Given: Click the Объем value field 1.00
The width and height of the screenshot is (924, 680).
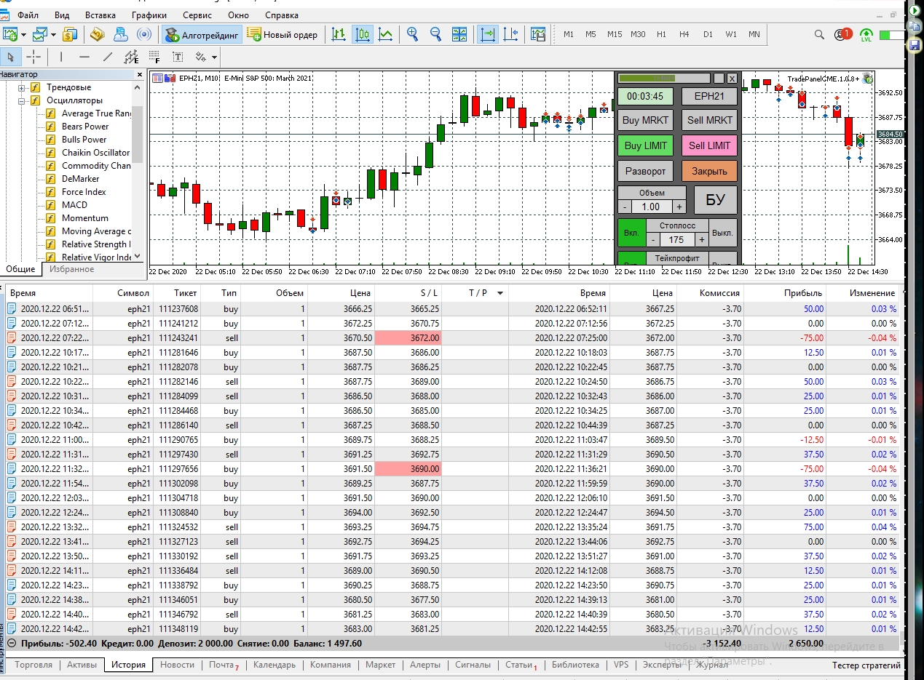Looking at the screenshot, I should point(651,207).
